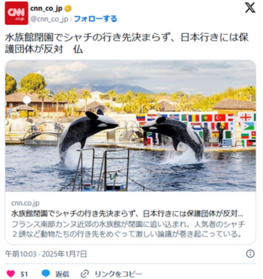Click the 返信 reply label
The height and width of the screenshot is (279, 263).
click(x=62, y=274)
